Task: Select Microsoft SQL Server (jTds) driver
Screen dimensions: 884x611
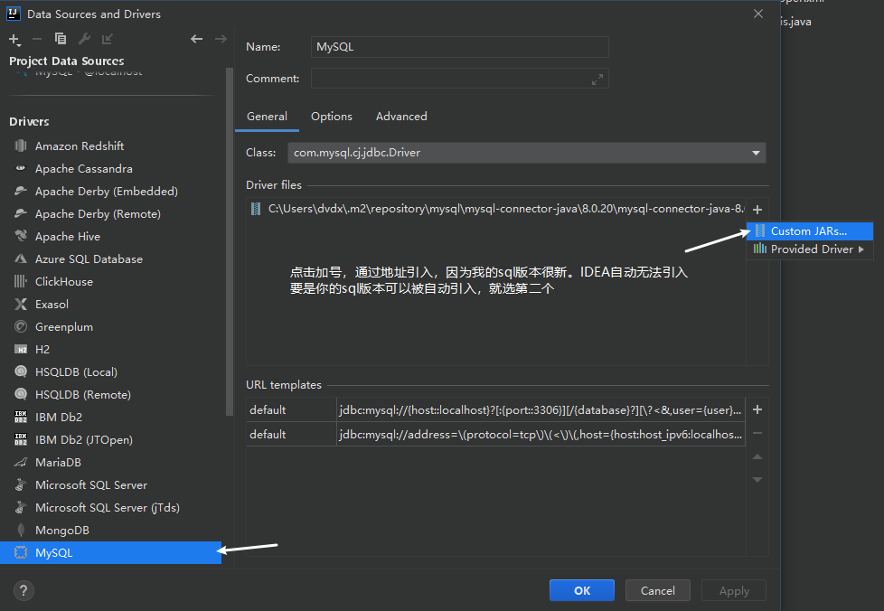Action: click(110, 507)
